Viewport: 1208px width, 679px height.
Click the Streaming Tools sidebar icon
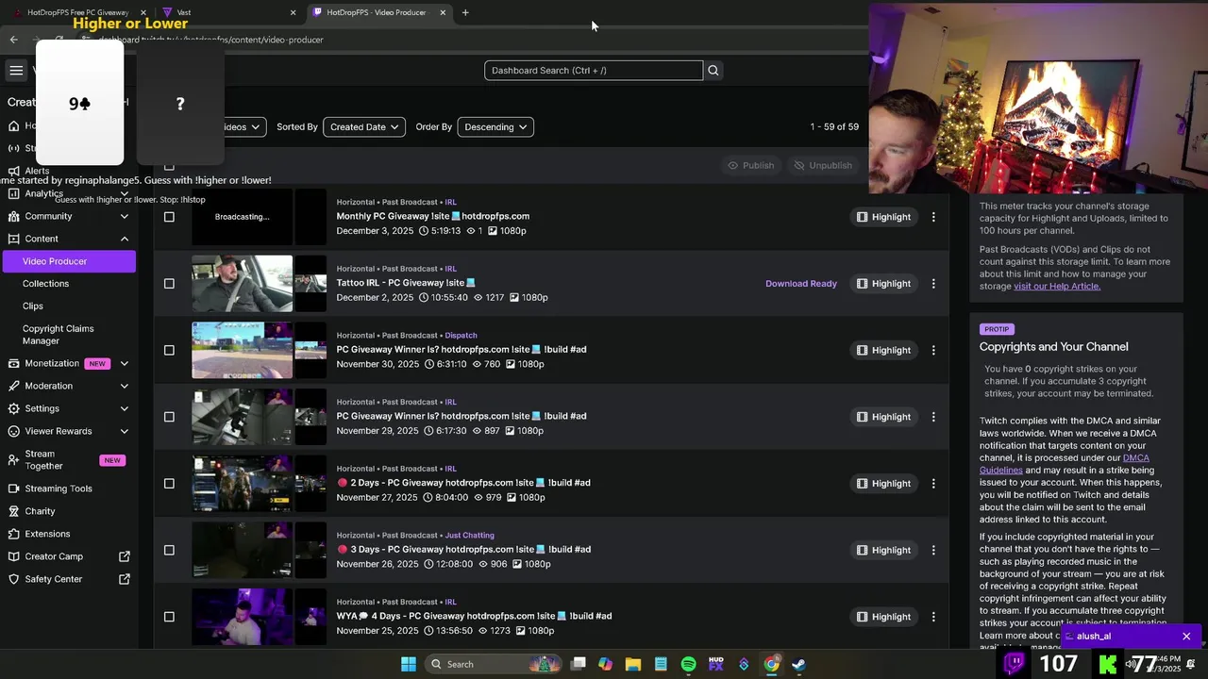click(x=13, y=489)
